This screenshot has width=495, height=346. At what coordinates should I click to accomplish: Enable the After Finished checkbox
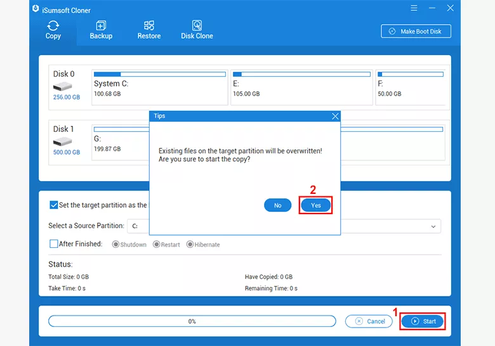[x=54, y=244]
